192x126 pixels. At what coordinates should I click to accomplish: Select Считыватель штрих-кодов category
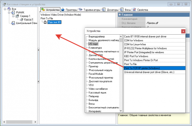point(103,63)
